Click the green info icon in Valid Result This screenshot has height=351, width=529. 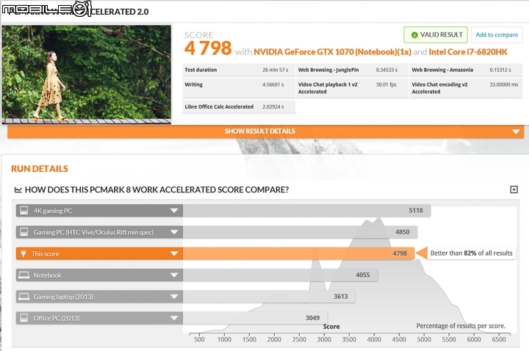pos(414,35)
